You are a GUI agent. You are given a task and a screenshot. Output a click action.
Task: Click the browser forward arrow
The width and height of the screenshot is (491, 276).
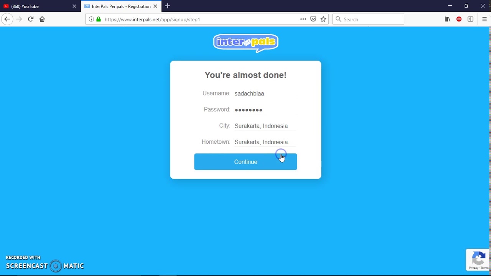click(19, 19)
